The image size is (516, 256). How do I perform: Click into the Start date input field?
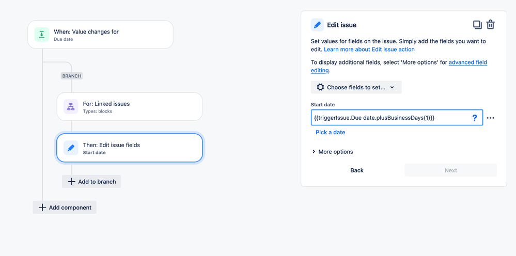point(390,118)
